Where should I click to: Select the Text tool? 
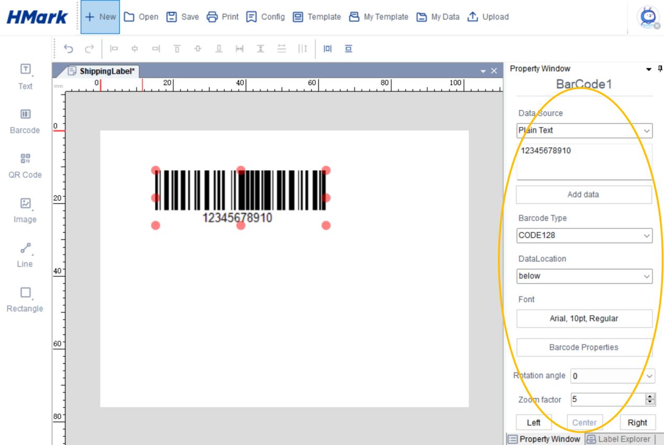[26, 76]
